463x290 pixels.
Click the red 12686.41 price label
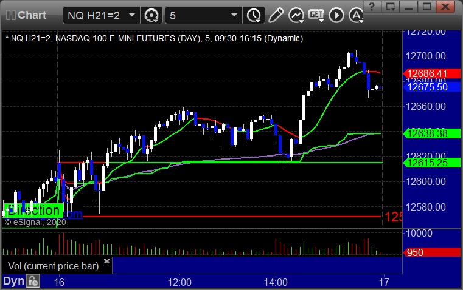[431, 73]
